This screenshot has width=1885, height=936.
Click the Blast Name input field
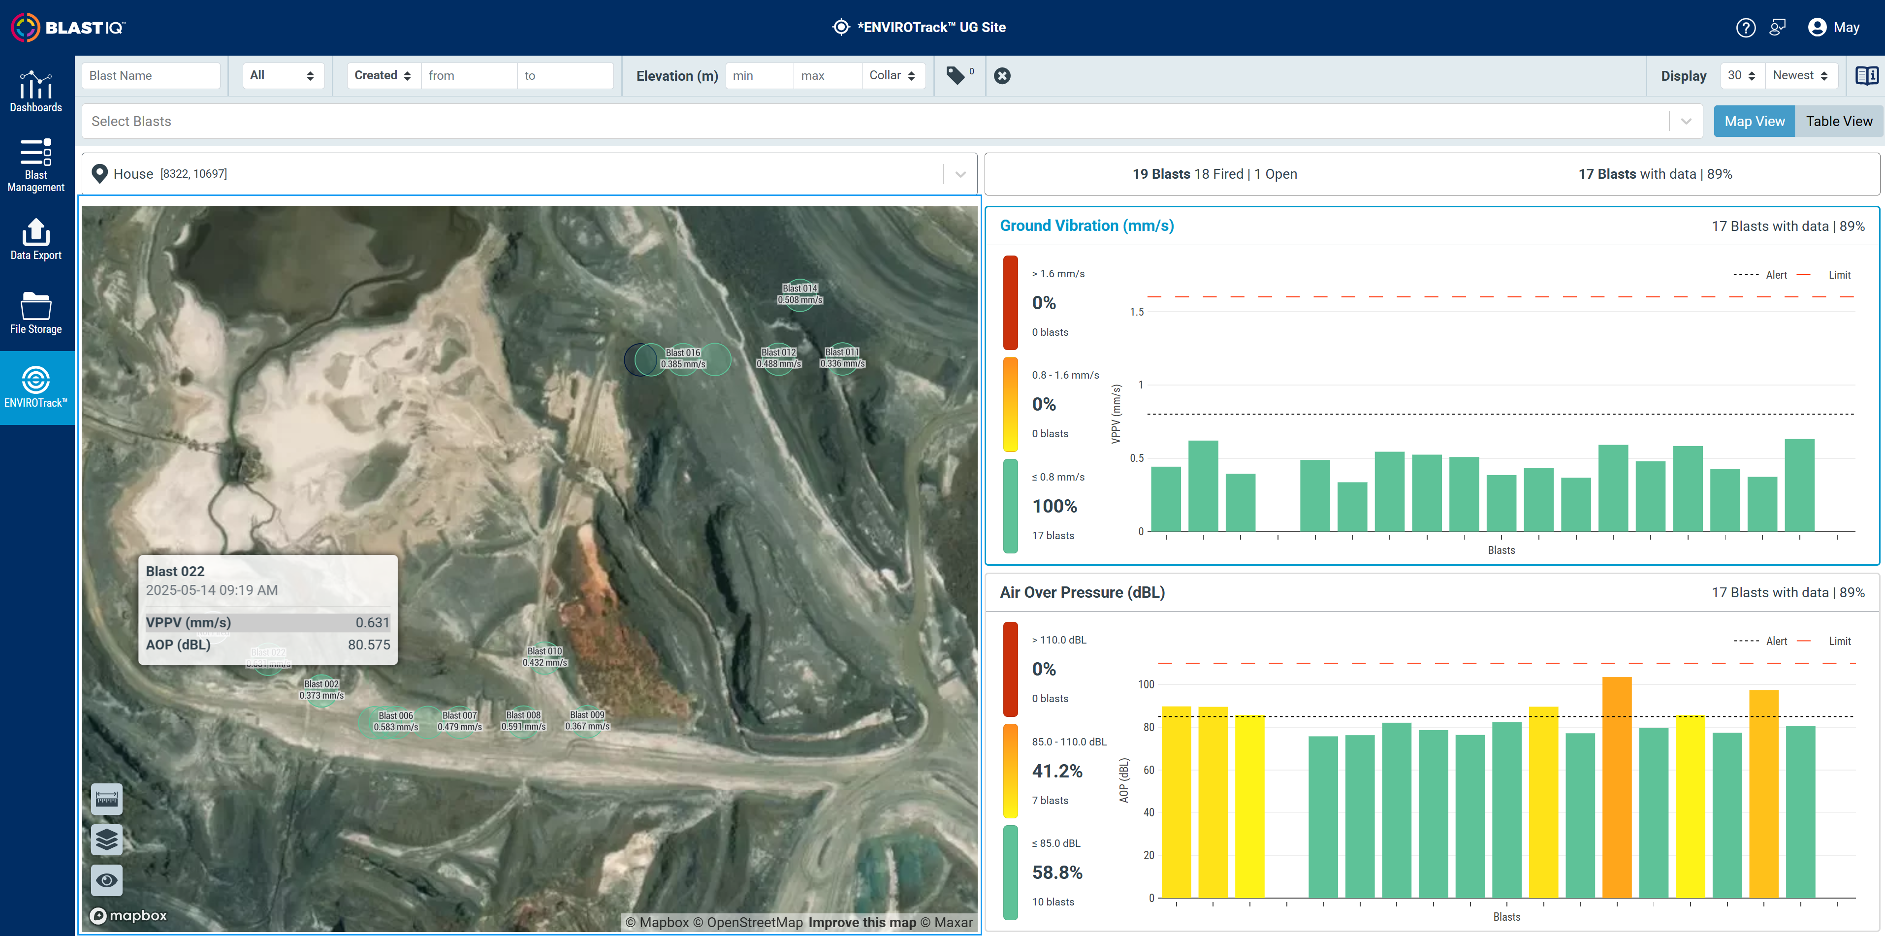pyautogui.click(x=151, y=75)
